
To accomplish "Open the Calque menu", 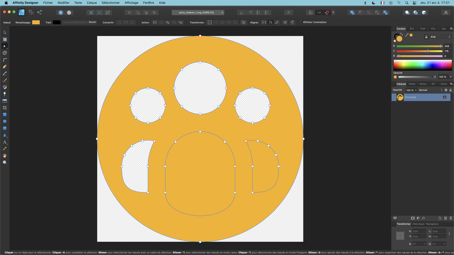I will 92,2.
